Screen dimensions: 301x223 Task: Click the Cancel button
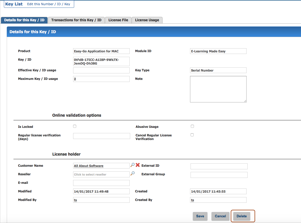tap(220, 216)
